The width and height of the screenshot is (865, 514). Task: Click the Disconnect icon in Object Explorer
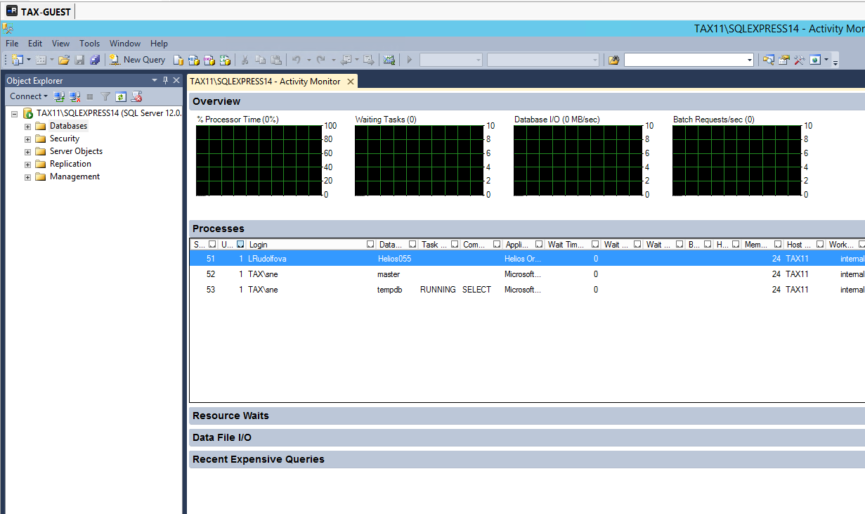[x=74, y=96]
